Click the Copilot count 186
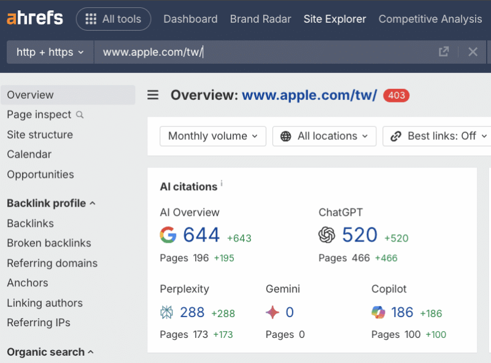491x363 pixels. pos(403,312)
